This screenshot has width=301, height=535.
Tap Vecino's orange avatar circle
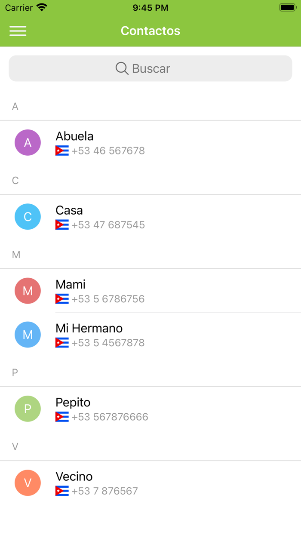[x=28, y=483]
